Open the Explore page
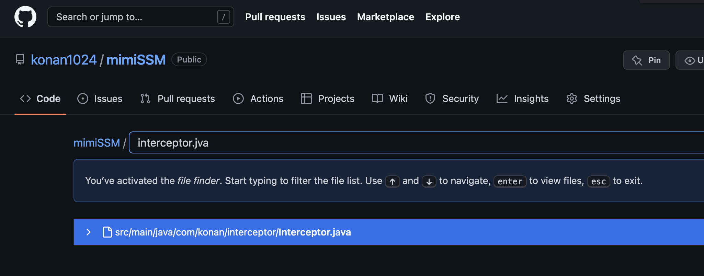The width and height of the screenshot is (704, 276). pos(442,17)
